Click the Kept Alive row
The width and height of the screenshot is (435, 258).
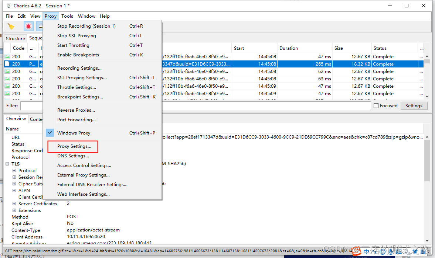(214, 223)
